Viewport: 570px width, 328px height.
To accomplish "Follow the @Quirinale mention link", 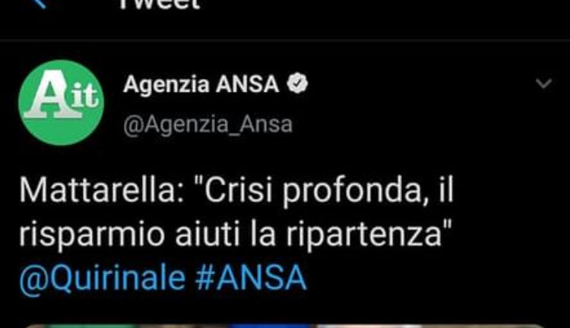I will pos(103,278).
